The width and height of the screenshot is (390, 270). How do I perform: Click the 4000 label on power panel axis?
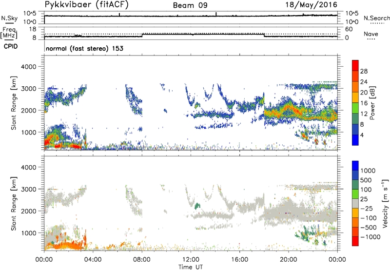(x=29, y=67)
